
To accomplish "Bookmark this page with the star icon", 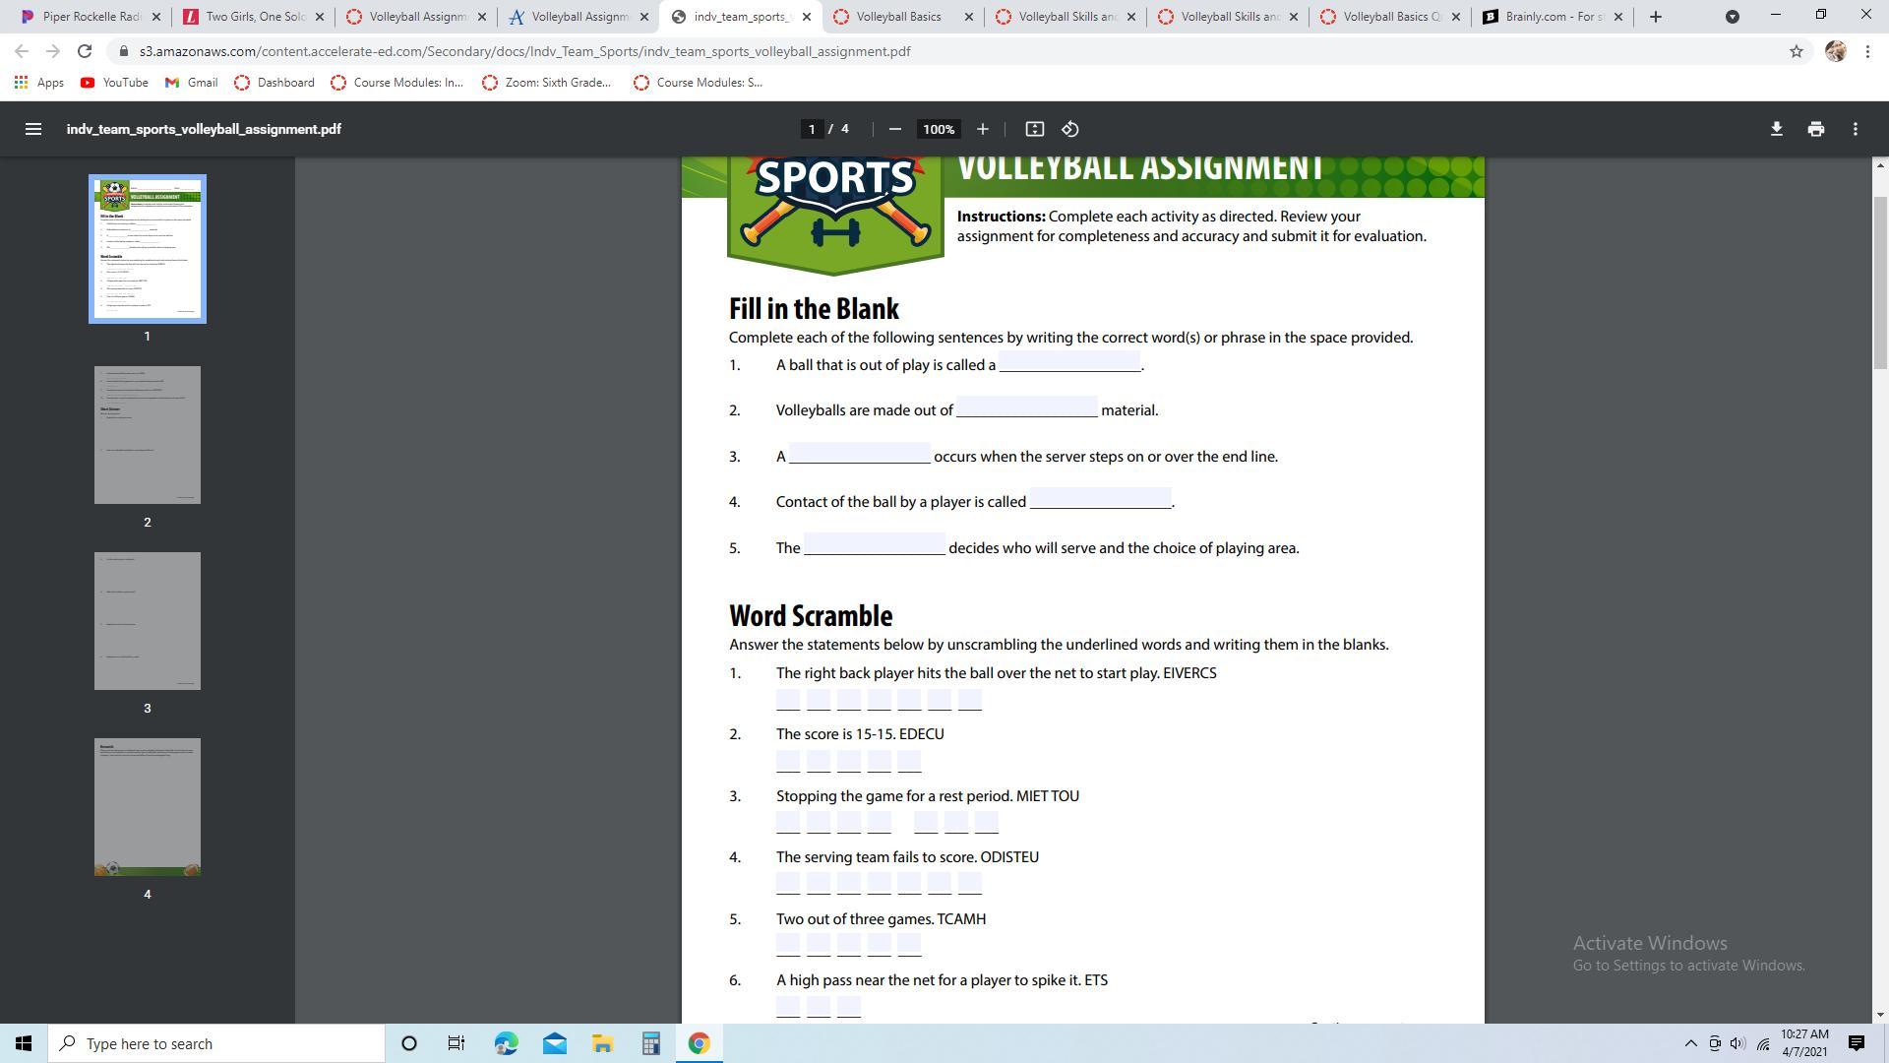I will (x=1796, y=51).
